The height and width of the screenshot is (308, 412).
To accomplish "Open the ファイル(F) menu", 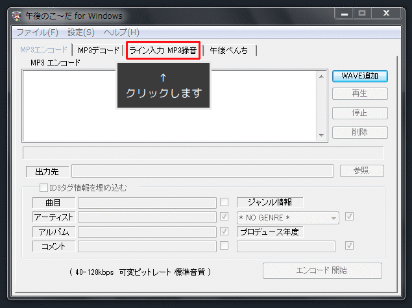I will tap(37, 32).
